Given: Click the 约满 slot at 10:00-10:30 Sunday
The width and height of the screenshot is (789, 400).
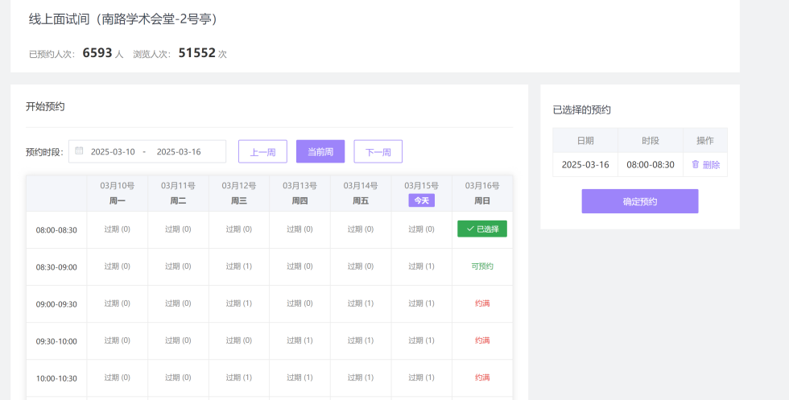Looking at the screenshot, I should [x=481, y=377].
